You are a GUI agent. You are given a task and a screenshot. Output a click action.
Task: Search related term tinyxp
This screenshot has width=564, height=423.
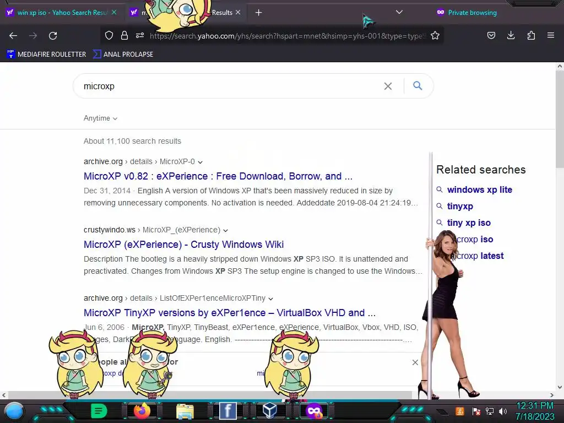(x=460, y=206)
